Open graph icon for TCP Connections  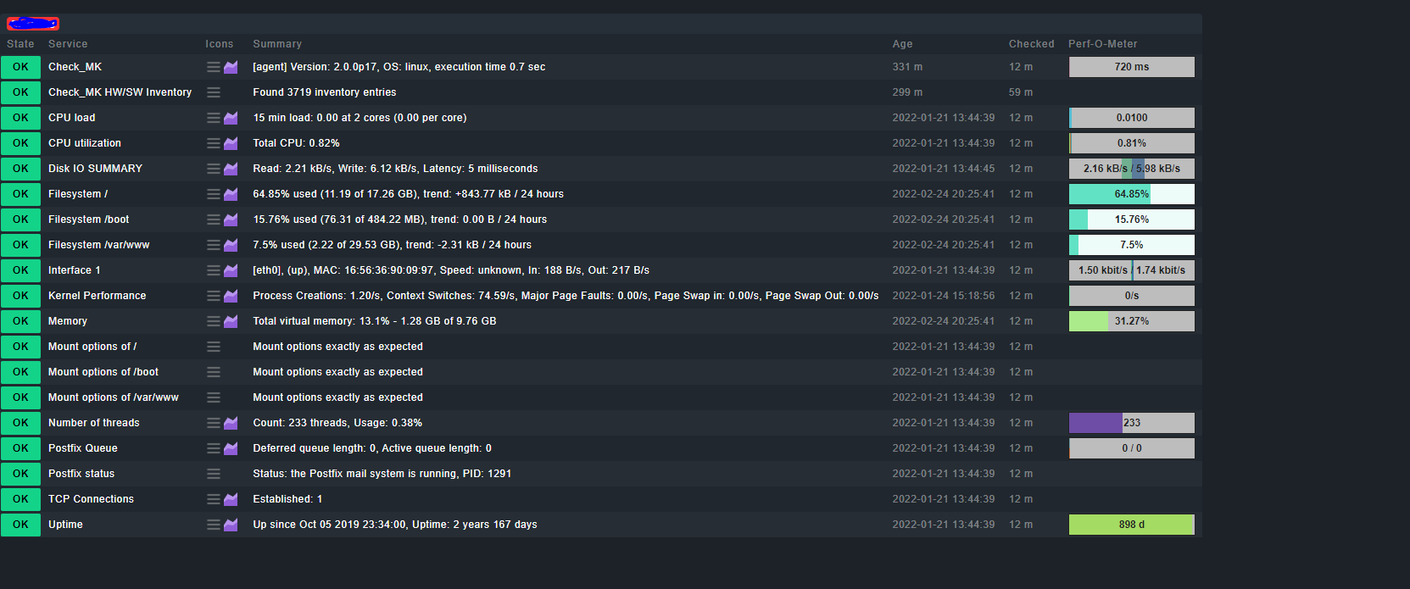click(231, 499)
